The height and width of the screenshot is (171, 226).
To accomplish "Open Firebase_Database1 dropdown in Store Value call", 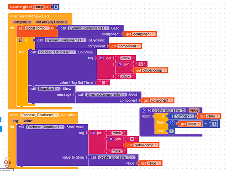I will click(62, 127).
